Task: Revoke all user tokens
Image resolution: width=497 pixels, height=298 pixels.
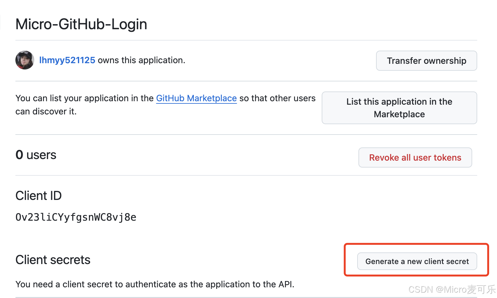Action: point(415,157)
